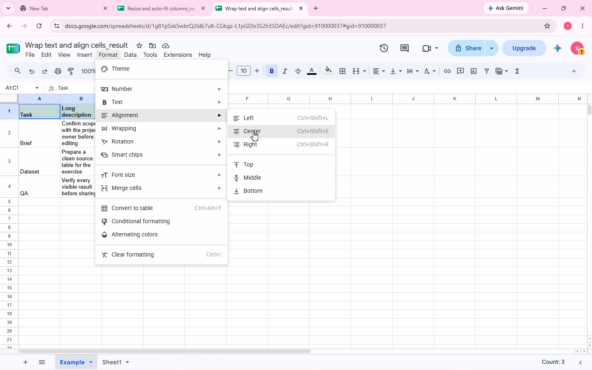The height and width of the screenshot is (370, 592).
Task: Click the print icon in toolbar
Action: pos(58,71)
